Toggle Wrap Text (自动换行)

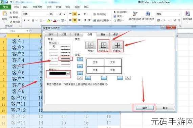click(x=100, y=14)
